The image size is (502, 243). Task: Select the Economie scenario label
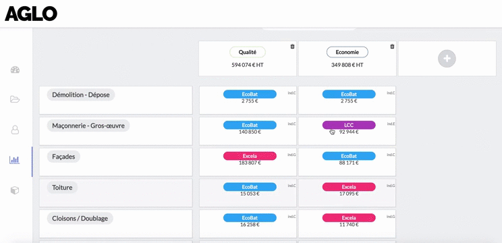click(347, 52)
